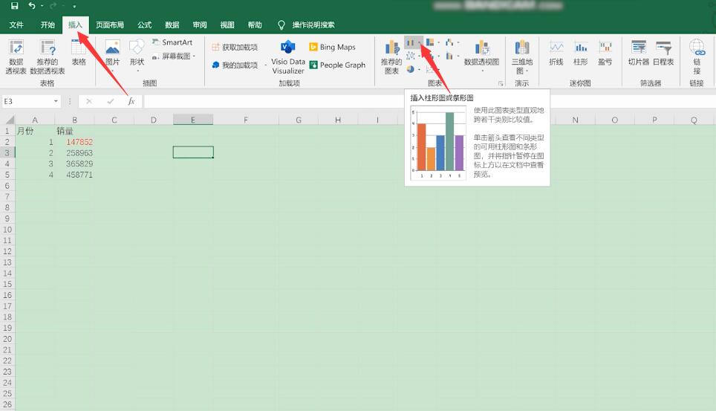
Task: Click cell with value 258963
Action: [74, 152]
